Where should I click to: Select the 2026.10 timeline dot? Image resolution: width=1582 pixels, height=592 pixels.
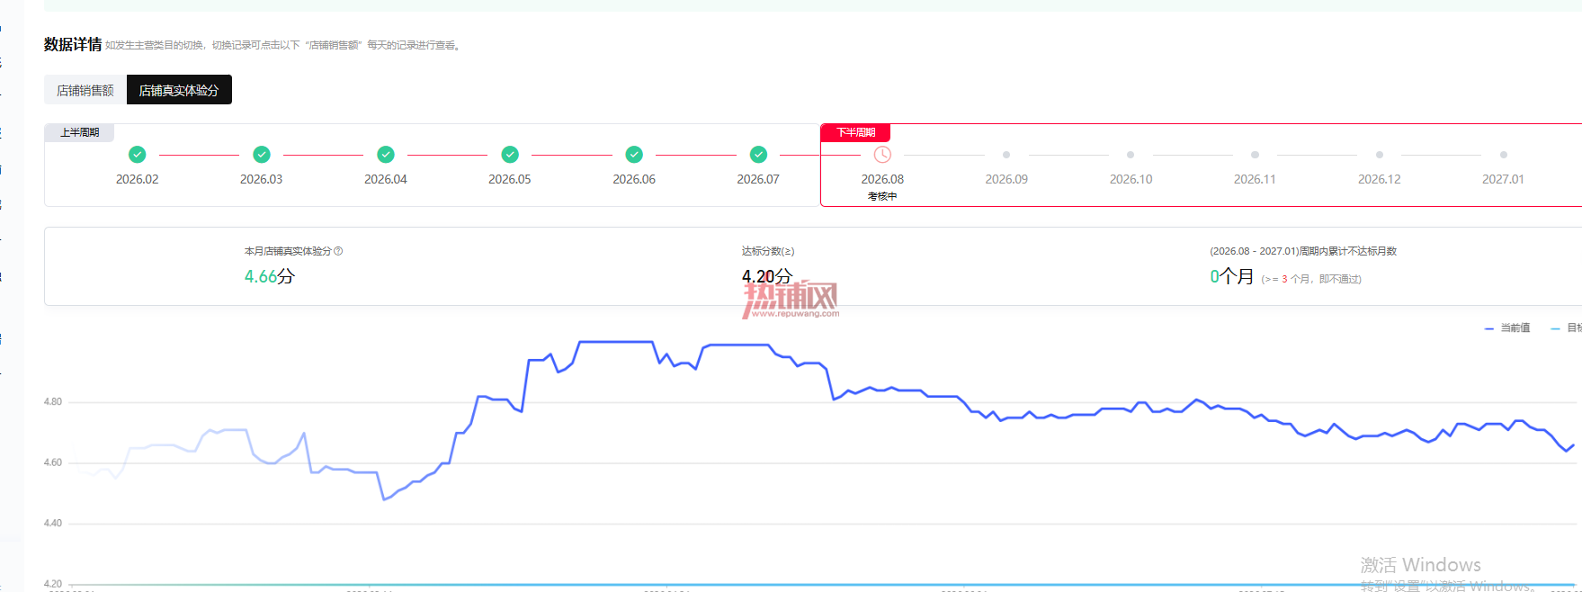1131,155
